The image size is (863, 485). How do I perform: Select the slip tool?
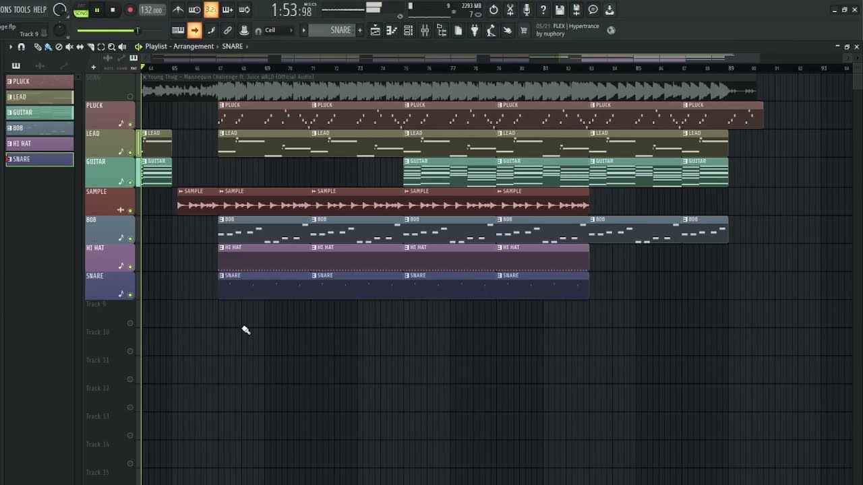coord(80,46)
